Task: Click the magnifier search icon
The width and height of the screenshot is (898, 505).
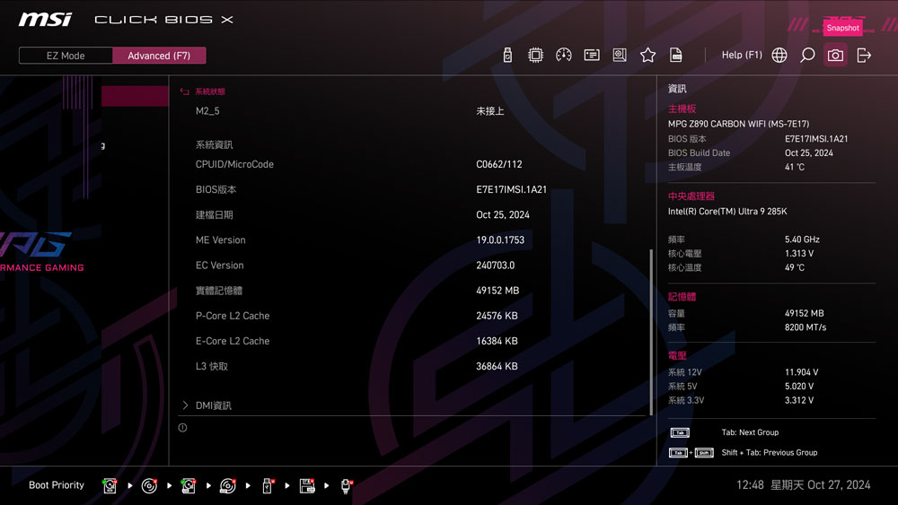Action: point(807,55)
